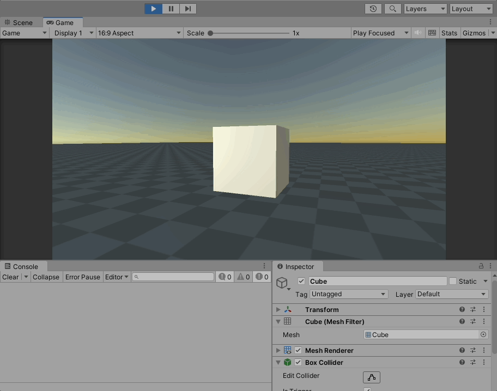
Task: Open the Layout dropdown
Action: pyautogui.click(x=471, y=8)
